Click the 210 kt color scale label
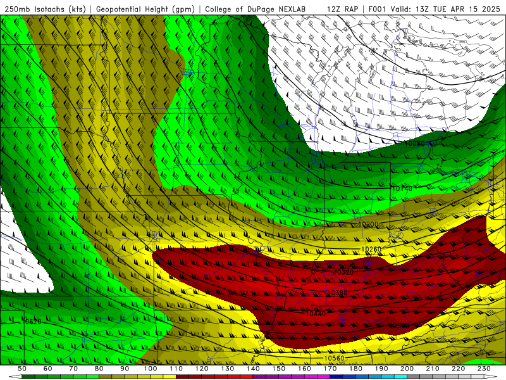Viewport: 506px width, 380px height. click(433, 369)
